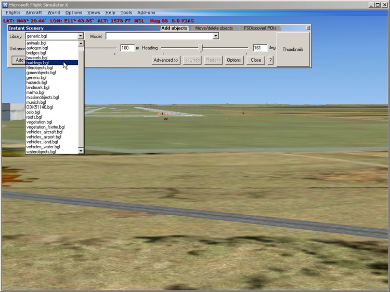Select missionobjects.bgl from the list

pos(51,98)
